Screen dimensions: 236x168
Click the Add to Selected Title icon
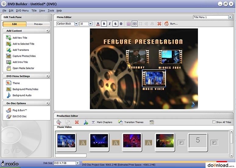pos(9,44)
